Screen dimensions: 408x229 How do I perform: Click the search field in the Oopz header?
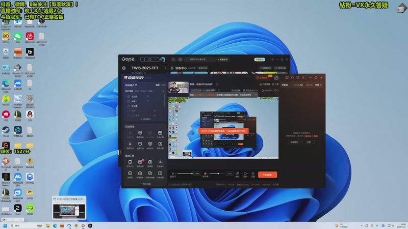click(200, 60)
